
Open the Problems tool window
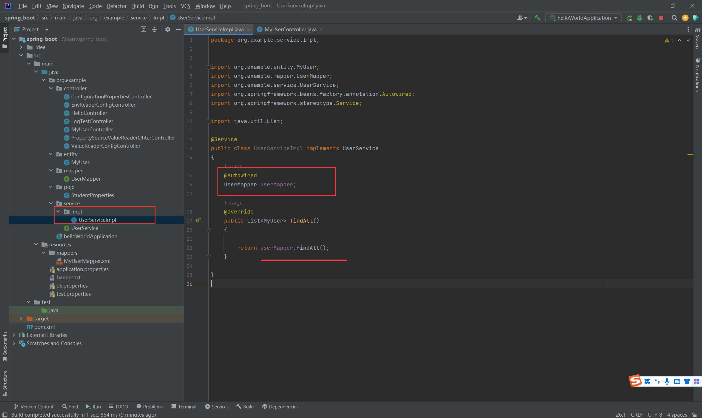[x=149, y=406]
